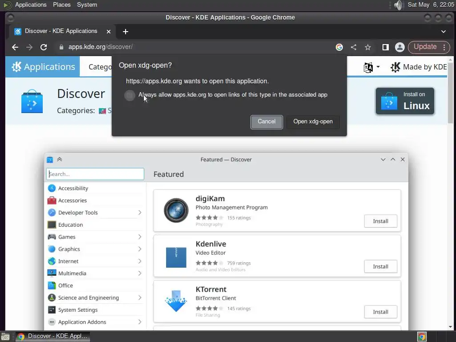
Task: Install Kdenlive from Featured list
Action: 380,267
